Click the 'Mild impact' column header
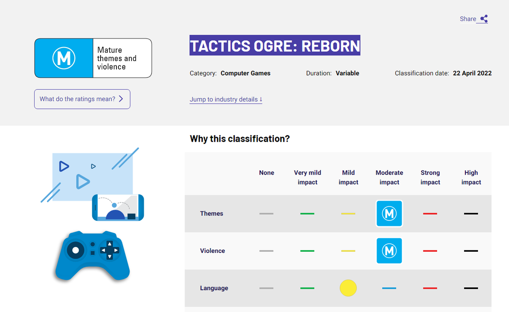Image resolution: width=509 pixels, height=312 pixels. [348, 177]
